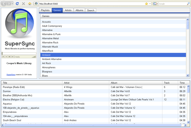Reload the page with refresh icon
The image size is (191, 128).
coord(17,4)
